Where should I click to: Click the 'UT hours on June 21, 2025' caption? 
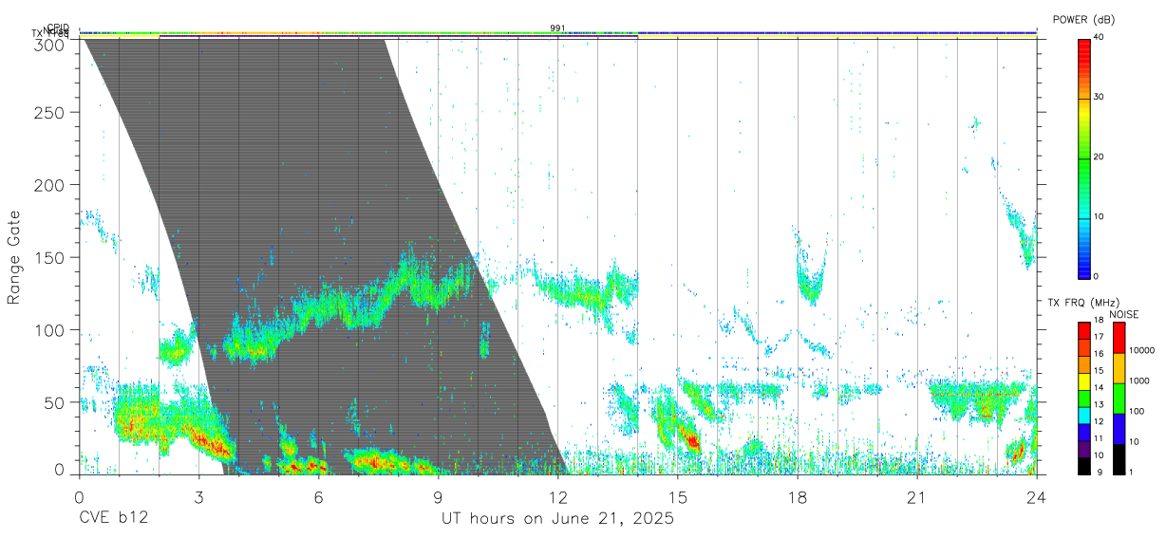point(557,519)
